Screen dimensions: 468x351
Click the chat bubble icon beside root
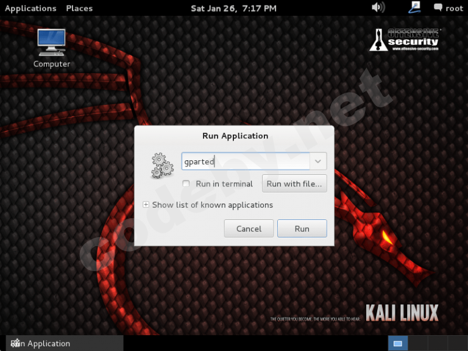pyautogui.click(x=438, y=7)
